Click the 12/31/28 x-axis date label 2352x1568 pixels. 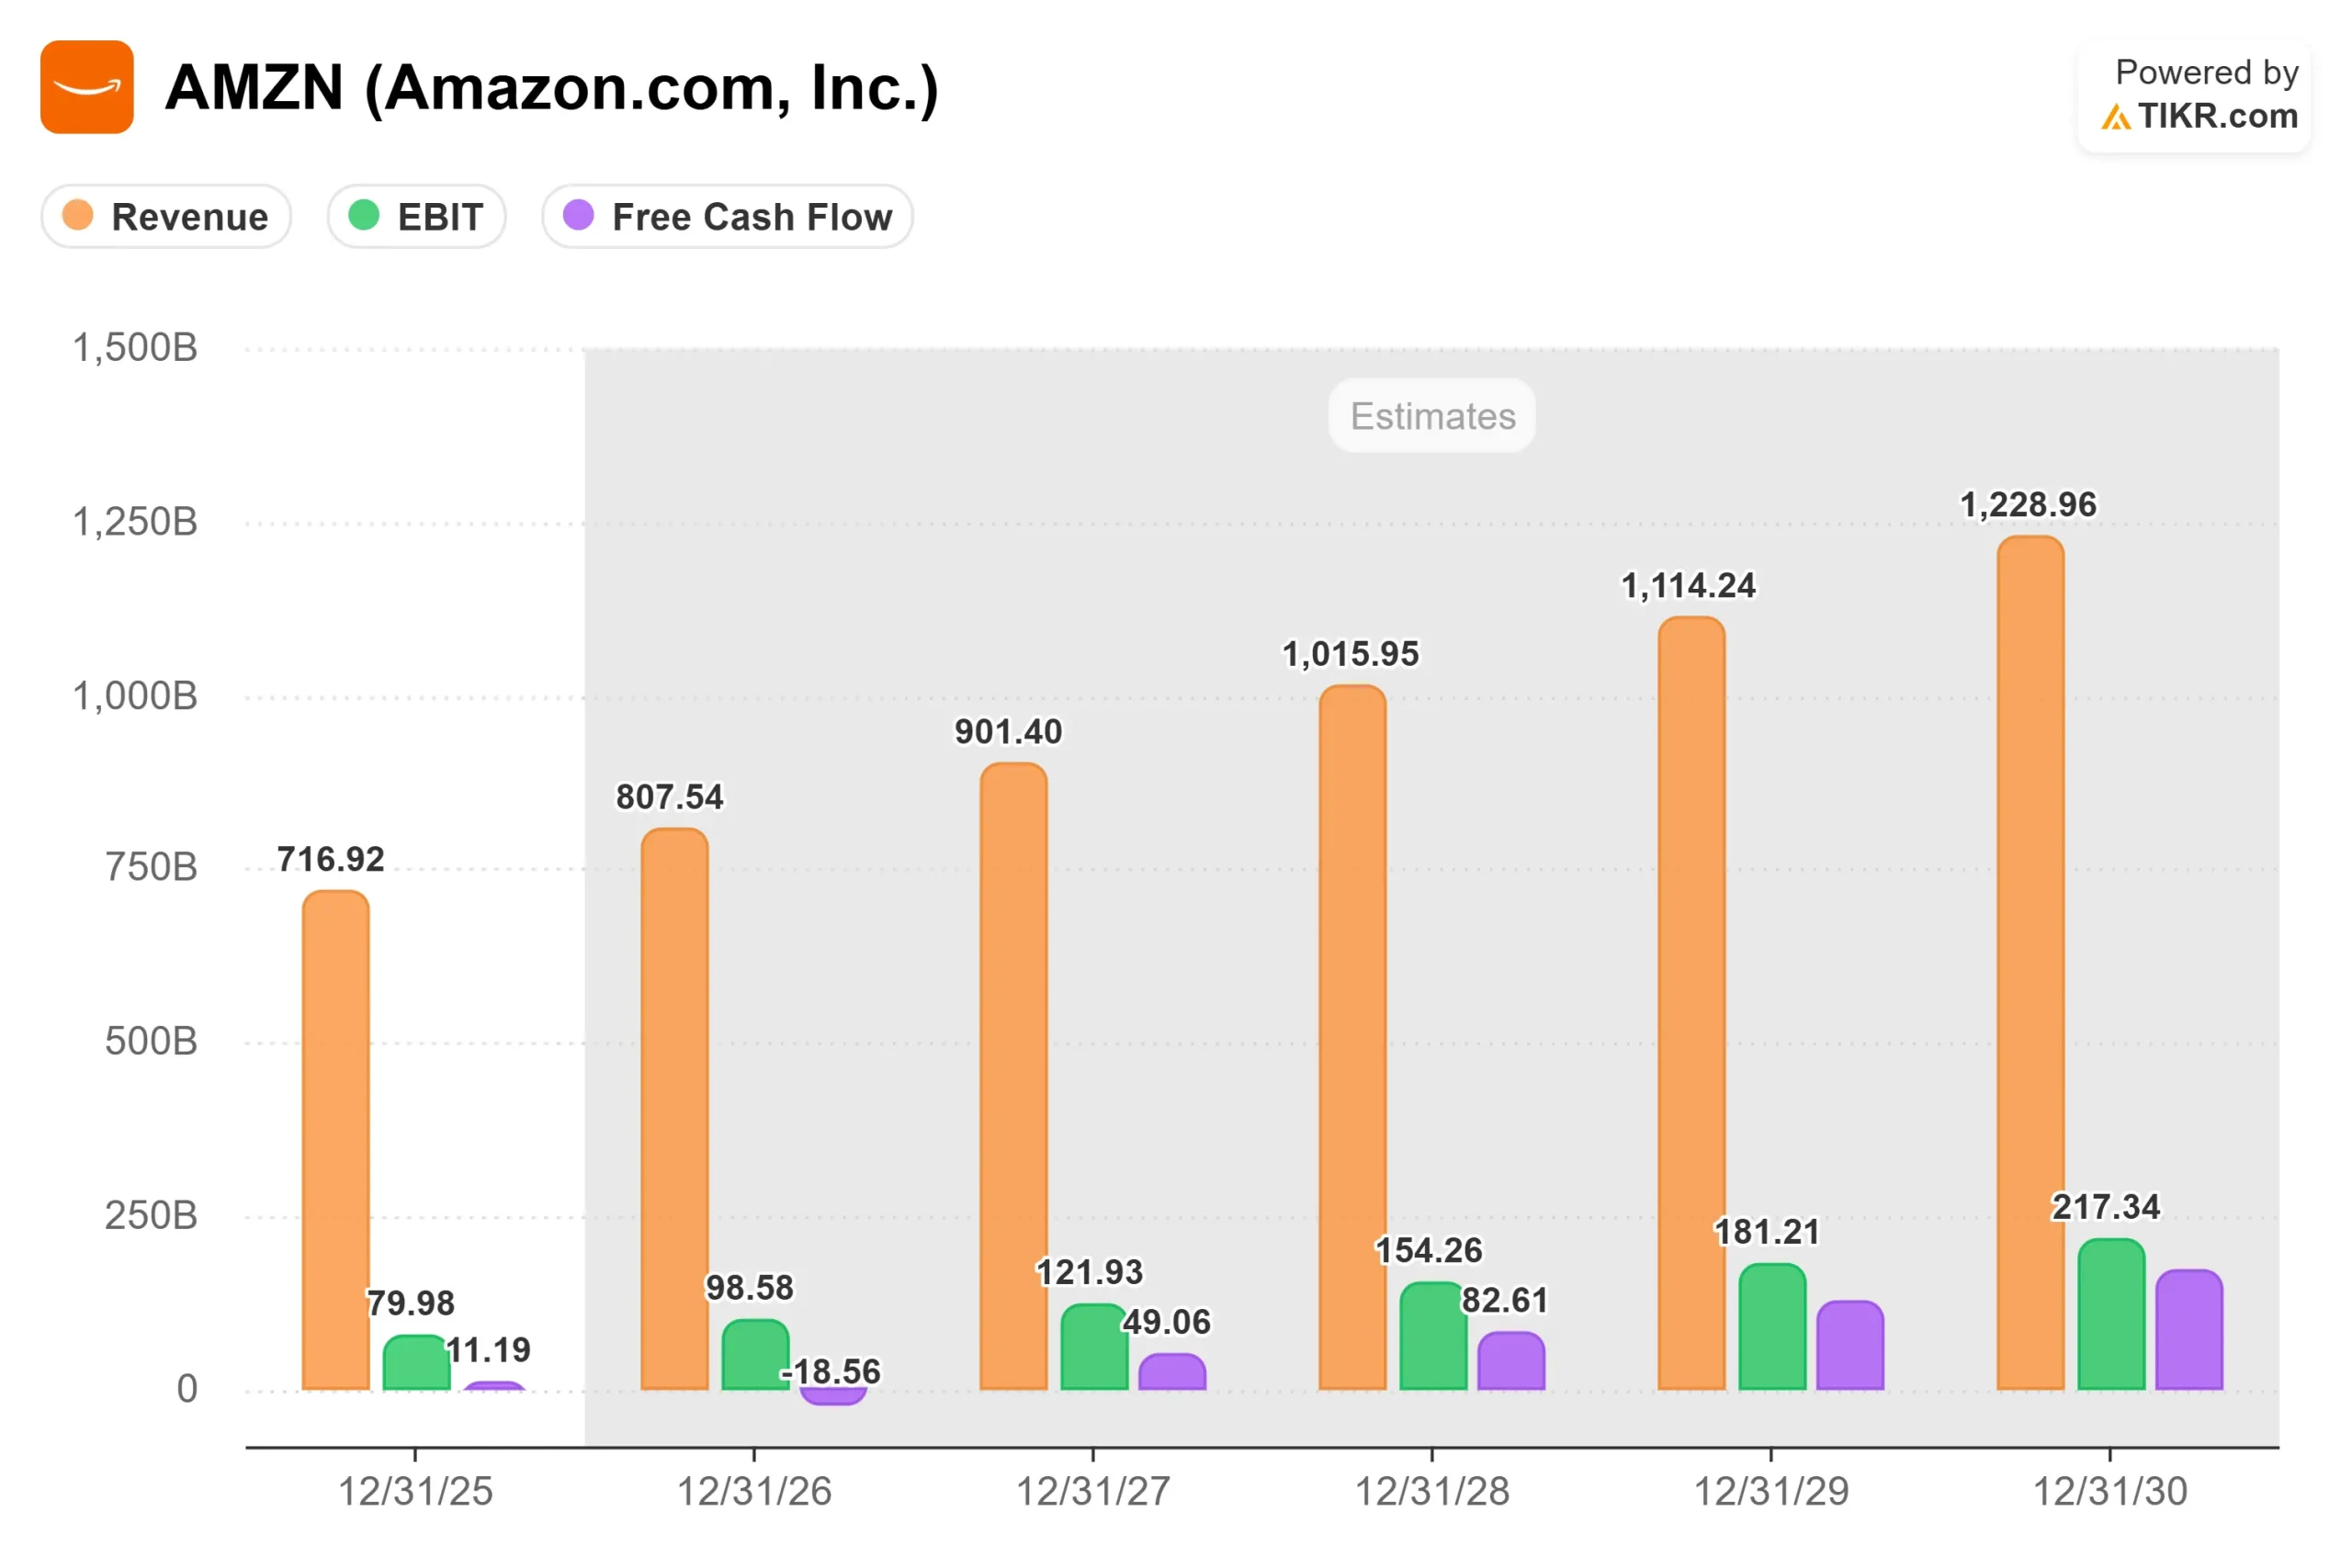(1432, 1491)
